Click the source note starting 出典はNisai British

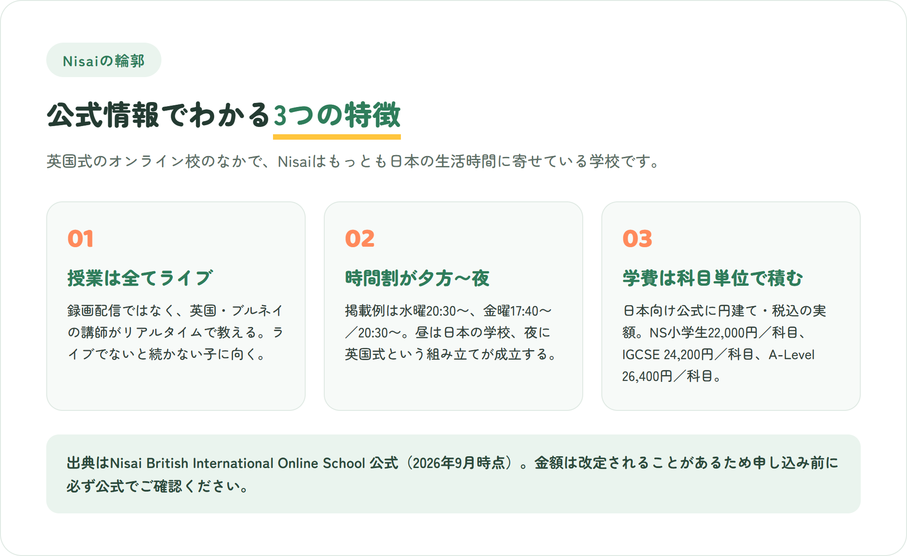point(453,474)
